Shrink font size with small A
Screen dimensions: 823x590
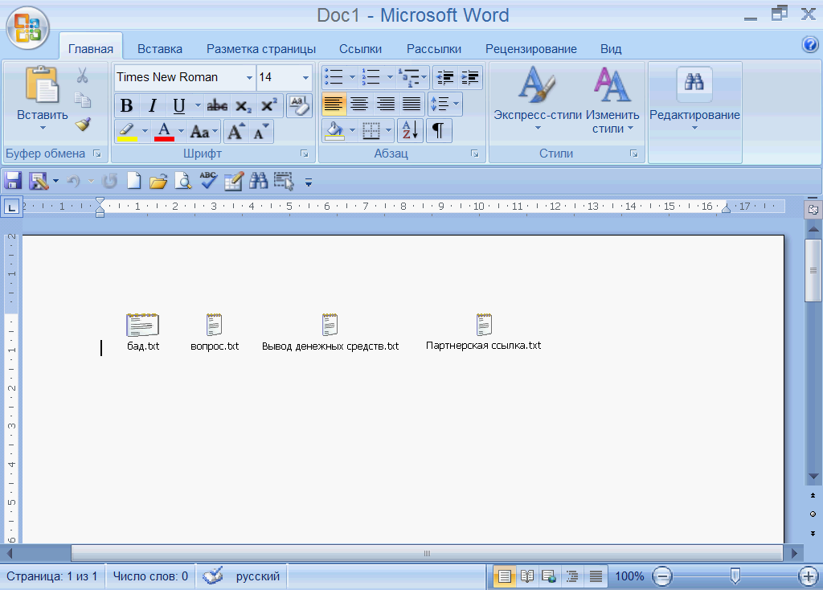tap(261, 131)
